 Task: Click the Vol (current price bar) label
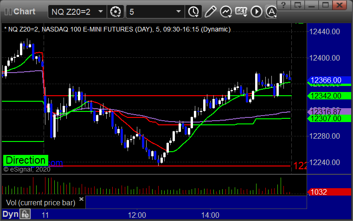pyautogui.click(x=40, y=203)
